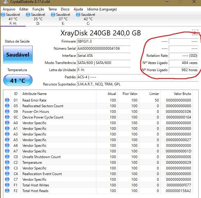This screenshot has width=201, height=198.
Task: Open the Tema menu
Action: (x=52, y=9)
